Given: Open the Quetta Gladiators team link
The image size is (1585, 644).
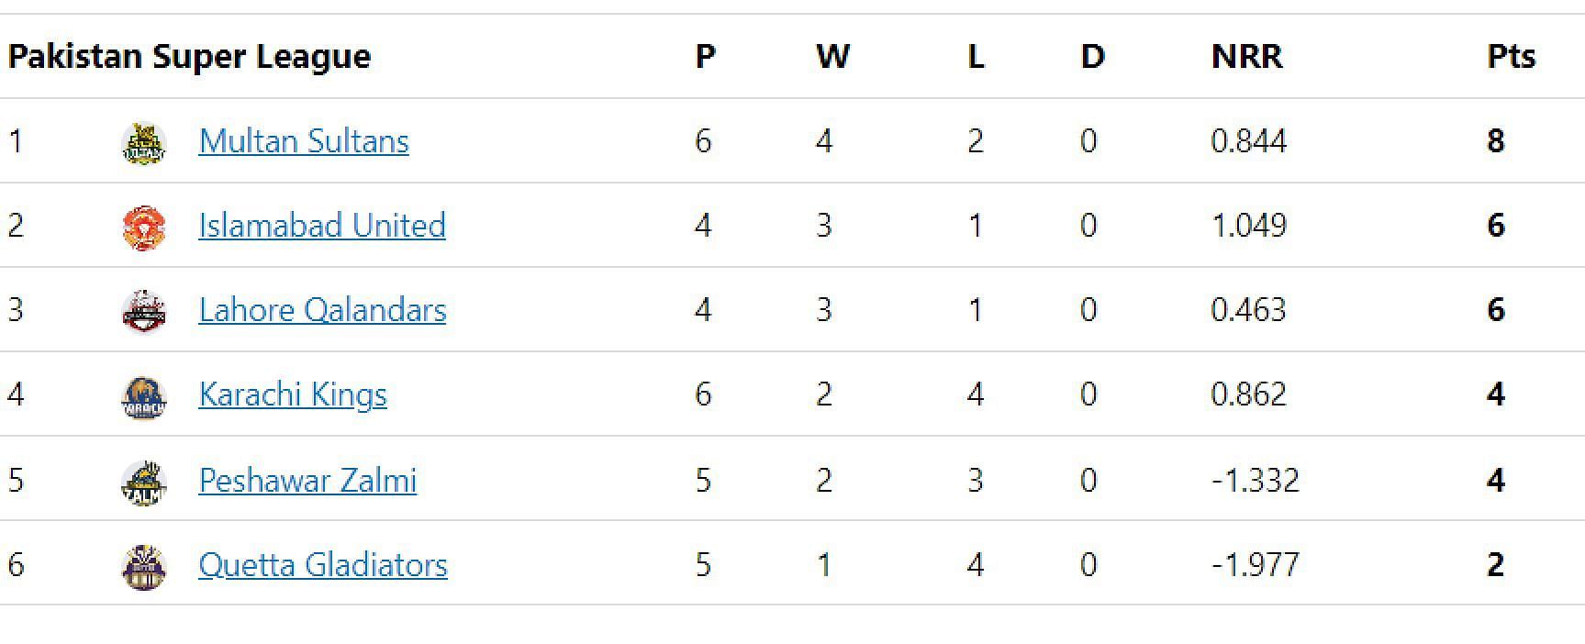Looking at the screenshot, I should (323, 565).
